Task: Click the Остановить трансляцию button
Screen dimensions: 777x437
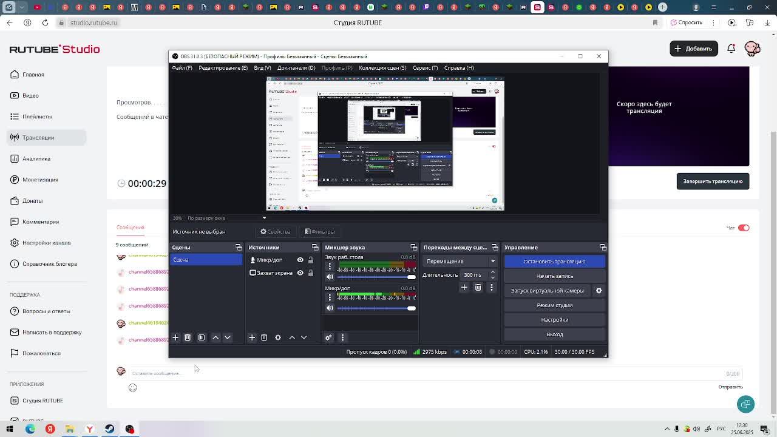Action: [554, 262]
